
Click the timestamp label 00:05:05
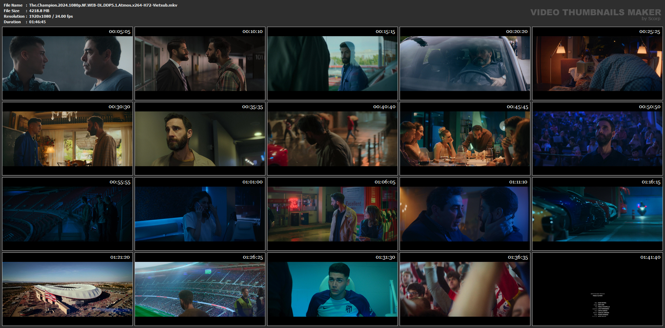[120, 32]
